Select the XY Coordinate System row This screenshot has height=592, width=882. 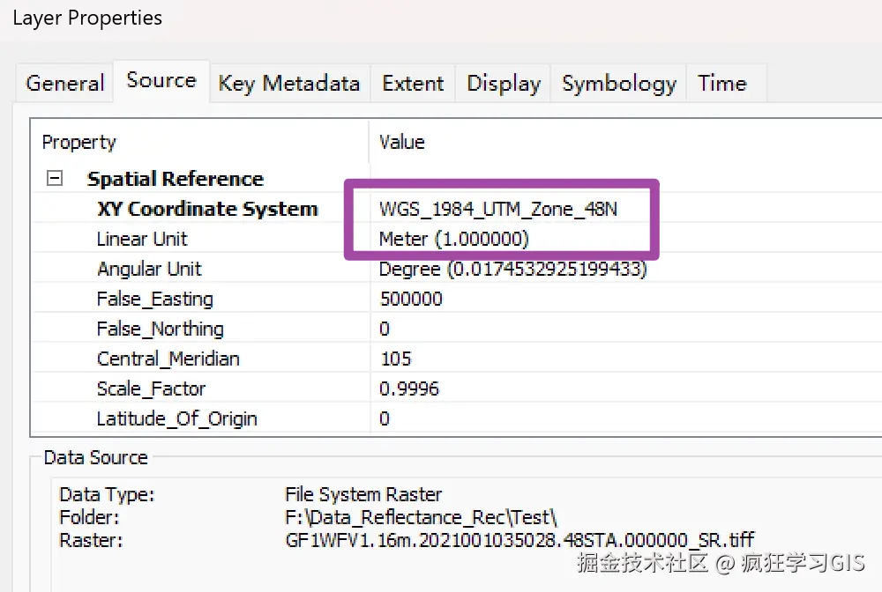pyautogui.click(x=207, y=210)
